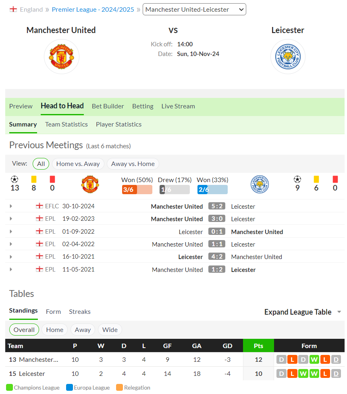The height and width of the screenshot is (394, 347).
Task: Click the large Manchester United crest
Action: coord(62,56)
